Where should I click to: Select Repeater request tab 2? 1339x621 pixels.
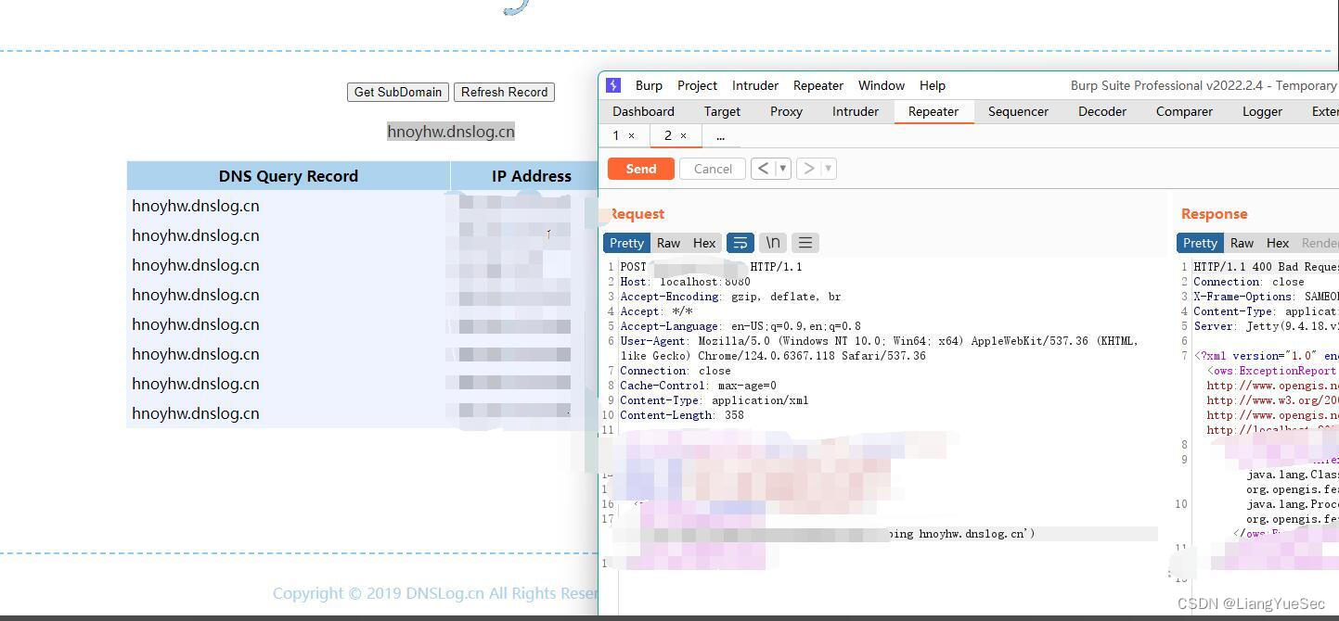[x=667, y=135]
